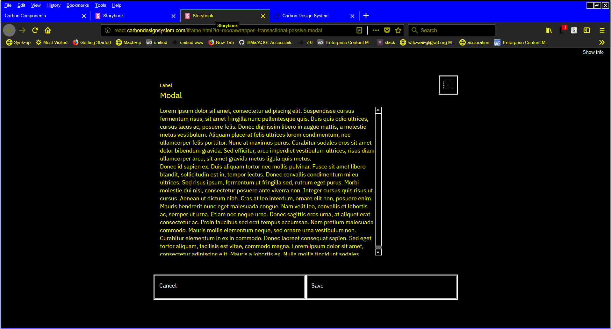Image resolution: width=611 pixels, height=329 pixels.
Task: Open the w3c-wai-gl@w3.org bookmark
Action: (x=427, y=42)
